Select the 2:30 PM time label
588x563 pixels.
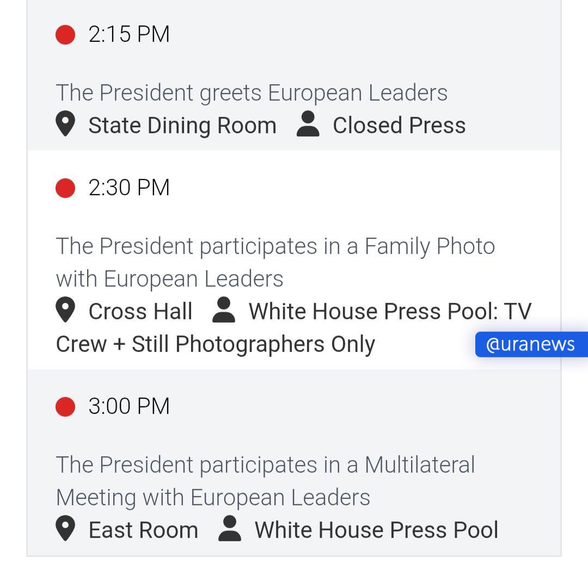click(x=129, y=188)
